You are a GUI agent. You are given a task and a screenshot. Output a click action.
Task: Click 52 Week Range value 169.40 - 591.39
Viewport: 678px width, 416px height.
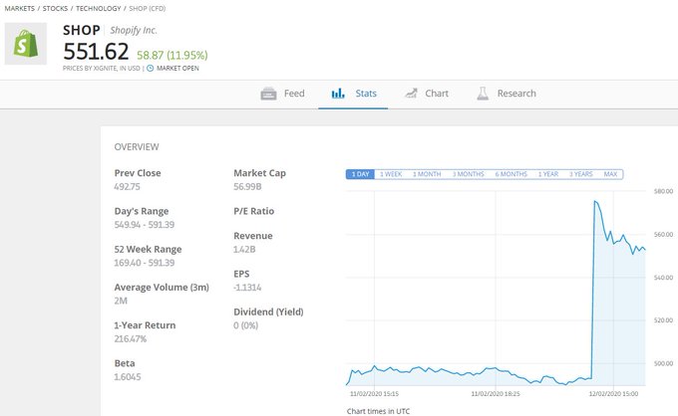coord(145,263)
